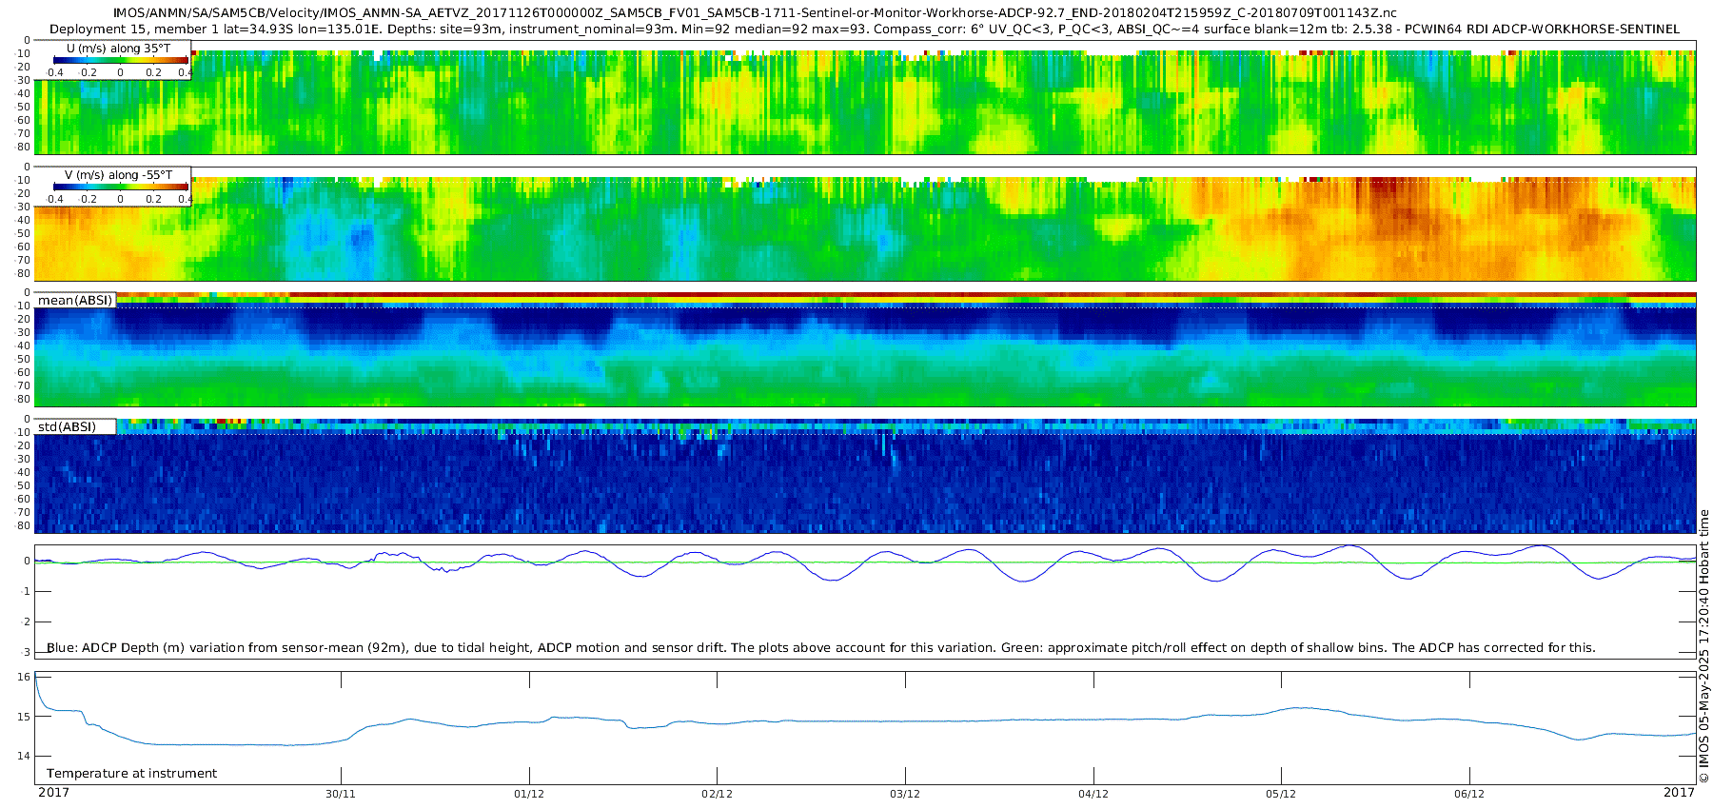Image resolution: width=1713 pixels, height=809 pixels.
Task: Click the 'V (m/s) along -55°T' label
Action: coord(118,175)
